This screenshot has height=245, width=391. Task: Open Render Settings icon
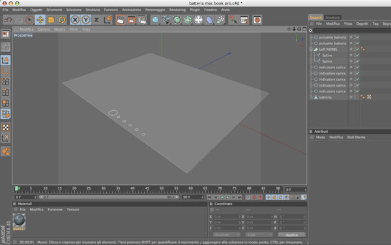pyautogui.click(x=142, y=20)
